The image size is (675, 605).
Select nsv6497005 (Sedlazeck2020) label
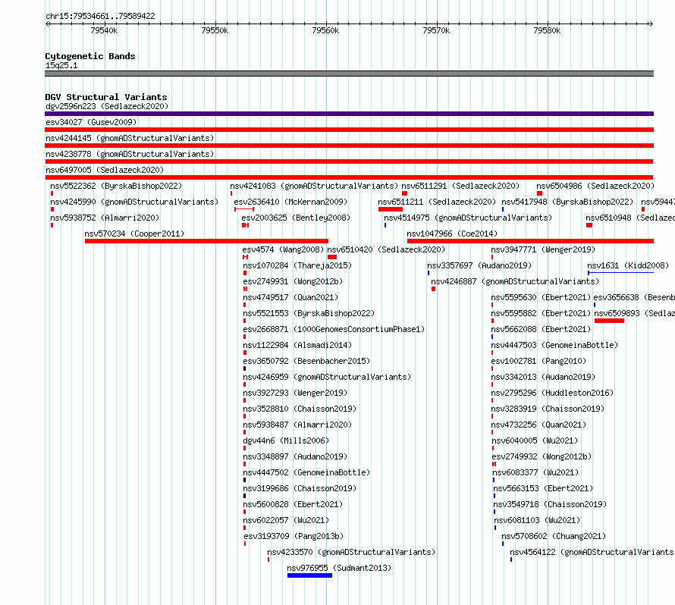[x=105, y=170]
